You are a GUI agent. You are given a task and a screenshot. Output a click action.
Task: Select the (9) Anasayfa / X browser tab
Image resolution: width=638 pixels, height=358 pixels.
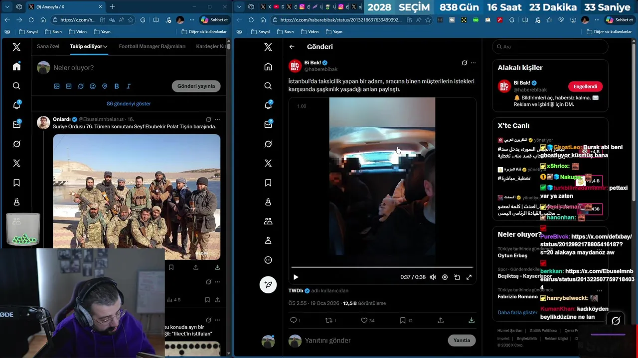(x=65, y=7)
